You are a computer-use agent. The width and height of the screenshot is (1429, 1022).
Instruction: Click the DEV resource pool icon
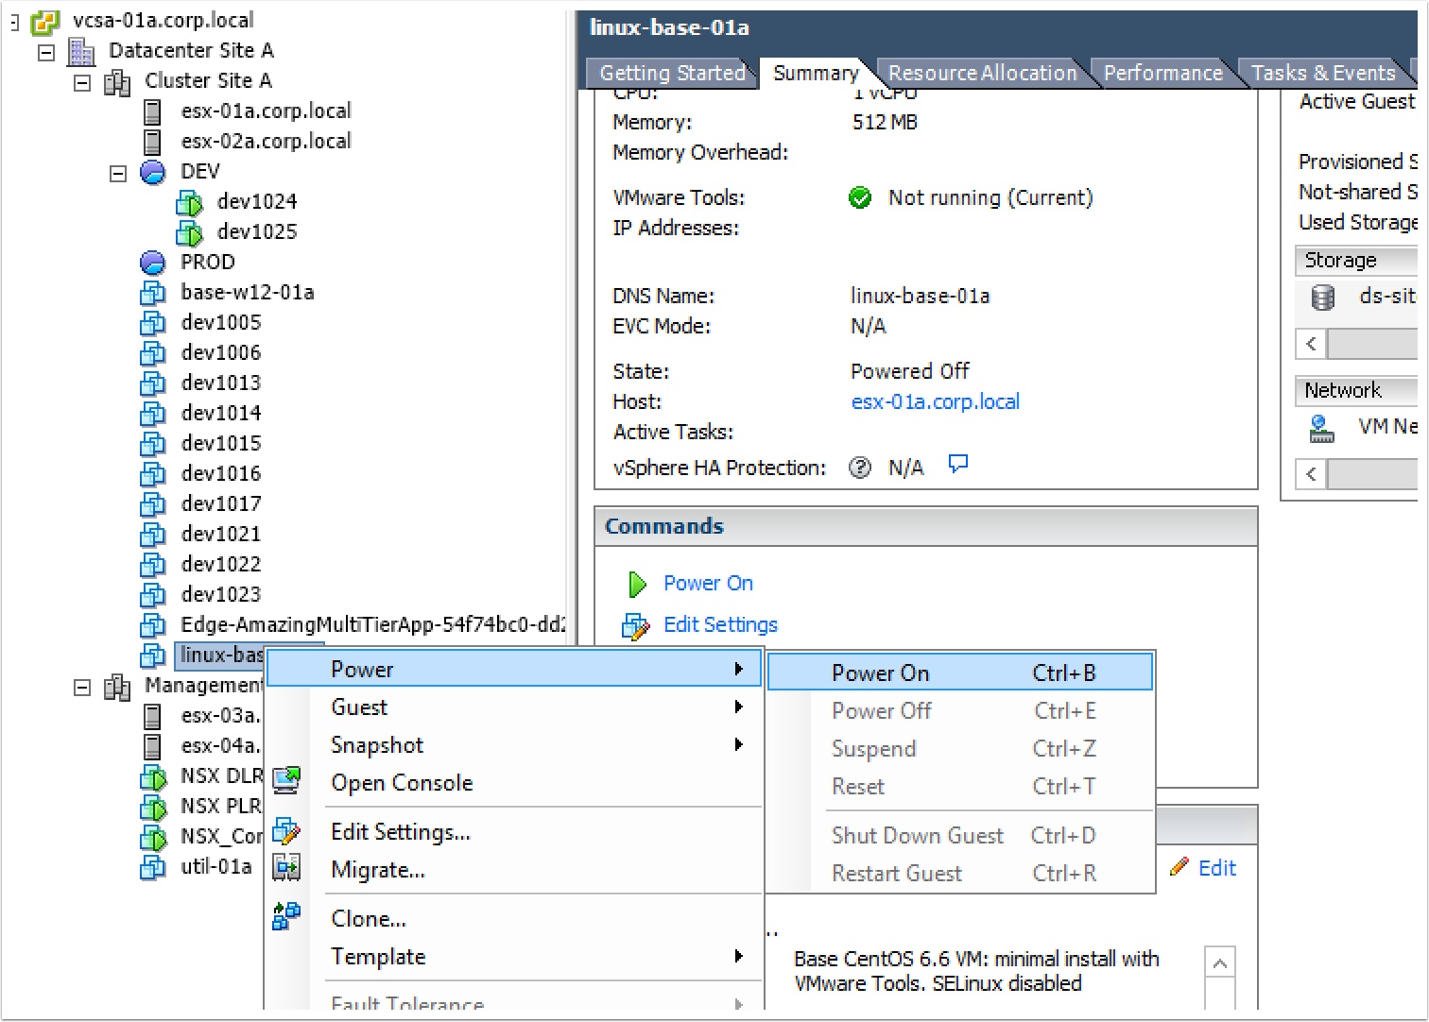[x=152, y=172]
